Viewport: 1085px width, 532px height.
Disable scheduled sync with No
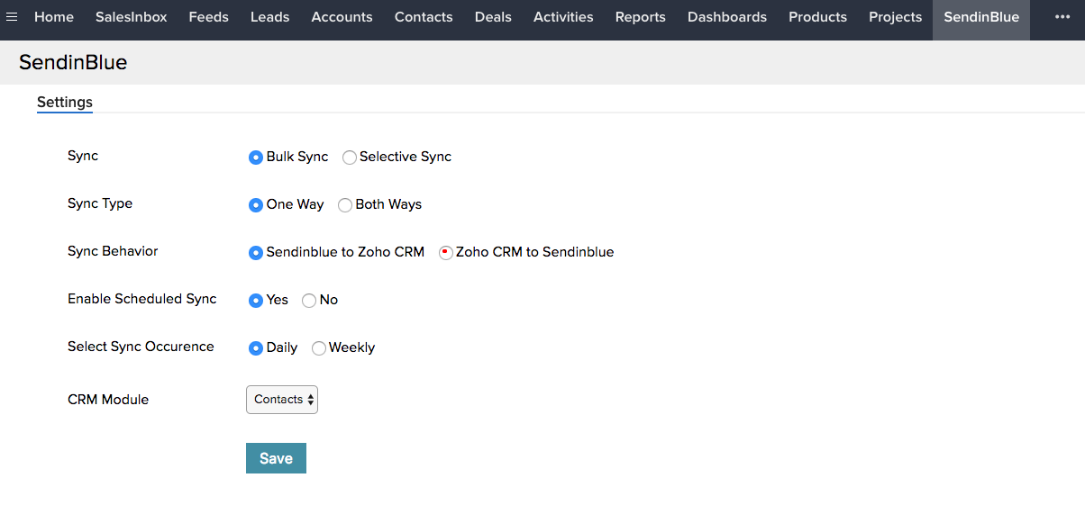[309, 301]
